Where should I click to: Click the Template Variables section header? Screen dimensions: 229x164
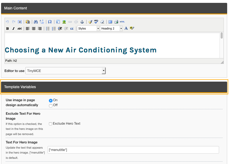tap(114, 87)
